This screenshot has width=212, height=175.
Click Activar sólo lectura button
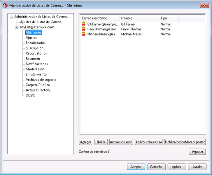[x=149, y=142]
